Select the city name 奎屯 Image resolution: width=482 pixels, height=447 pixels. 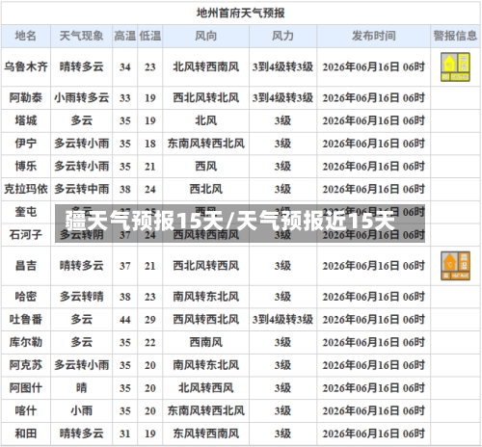[26, 212]
